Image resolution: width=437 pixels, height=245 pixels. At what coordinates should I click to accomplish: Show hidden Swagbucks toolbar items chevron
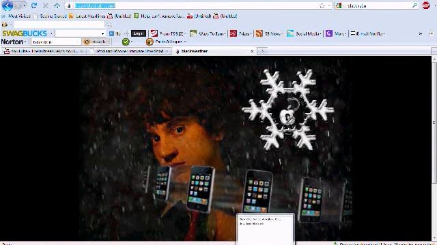click(421, 33)
